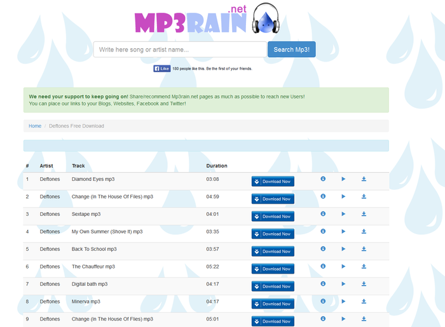The width and height of the screenshot is (445, 327).
Task: Click the 'Diamond Eyes mp3' track title
Action: tap(93, 179)
